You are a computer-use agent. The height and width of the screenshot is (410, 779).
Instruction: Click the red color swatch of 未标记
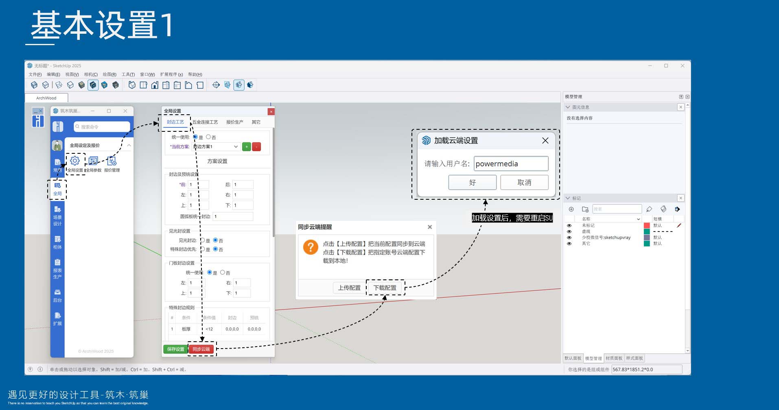(x=646, y=225)
